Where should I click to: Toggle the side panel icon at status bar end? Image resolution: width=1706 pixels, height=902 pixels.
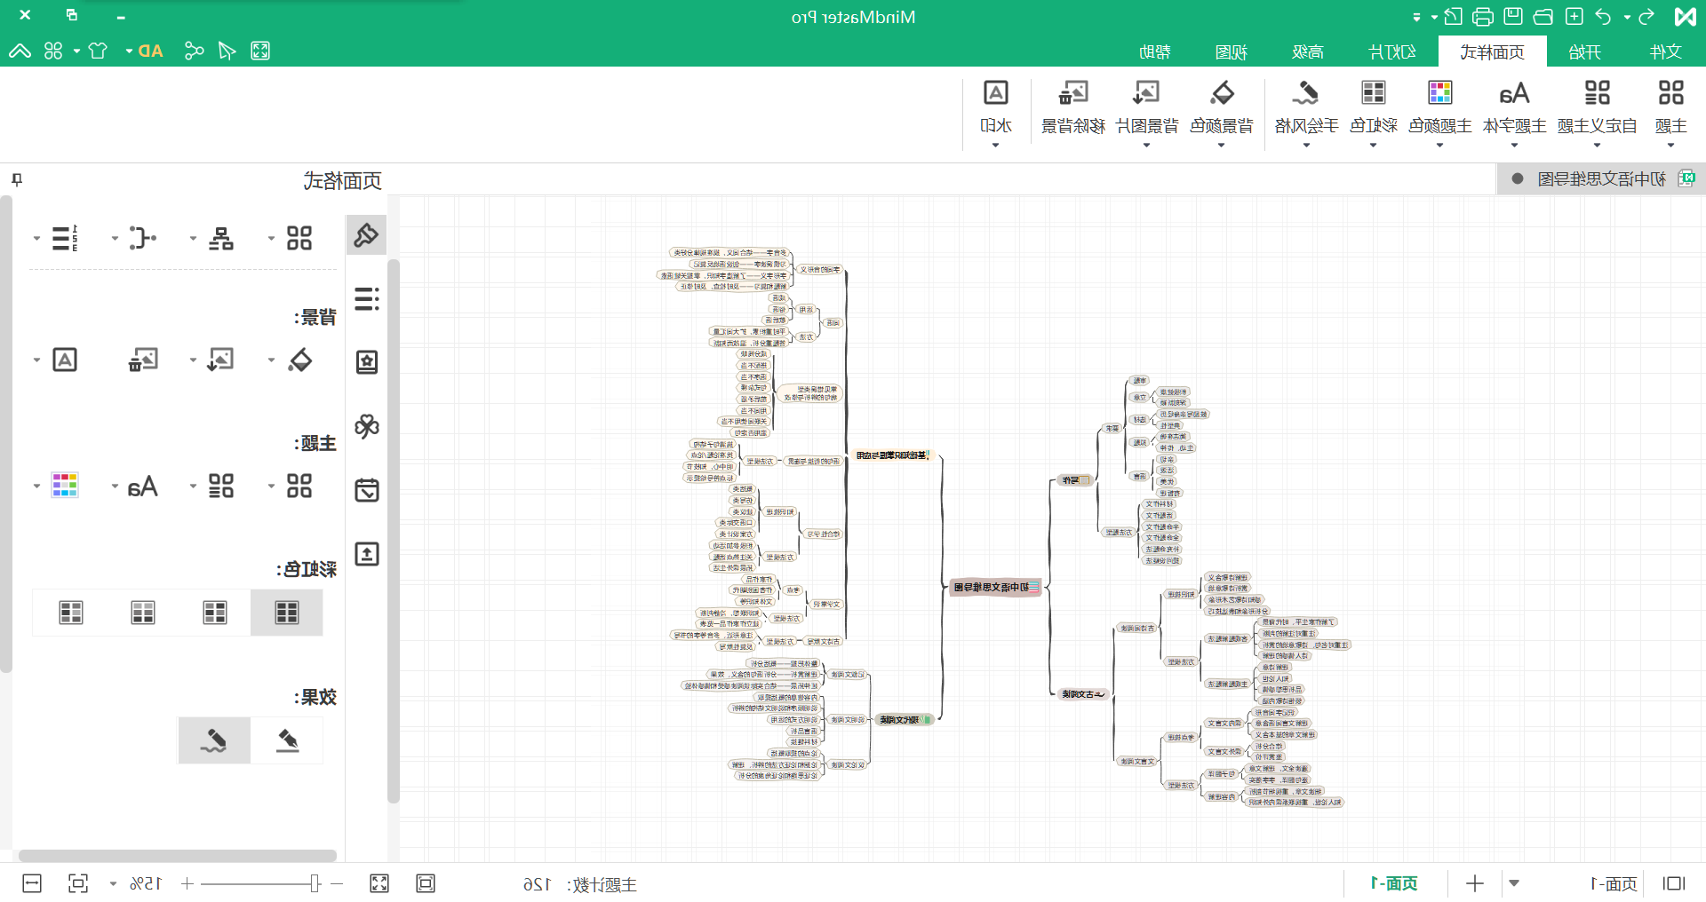click(x=1674, y=883)
